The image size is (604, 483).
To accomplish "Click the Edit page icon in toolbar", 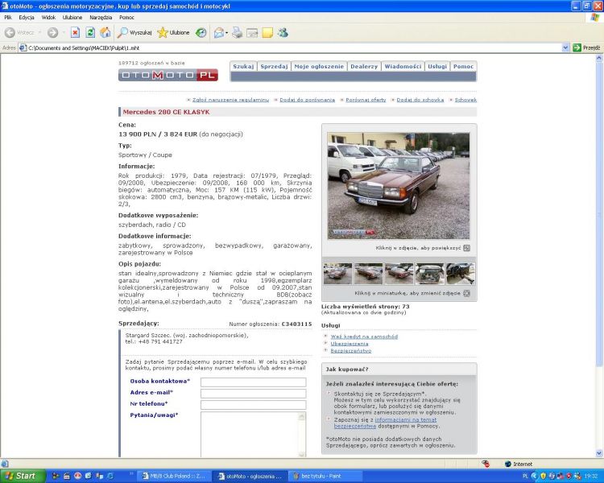I will click(x=252, y=33).
